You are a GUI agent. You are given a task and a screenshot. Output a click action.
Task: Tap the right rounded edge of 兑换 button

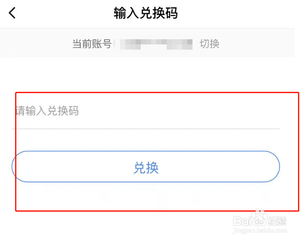tap(274, 166)
